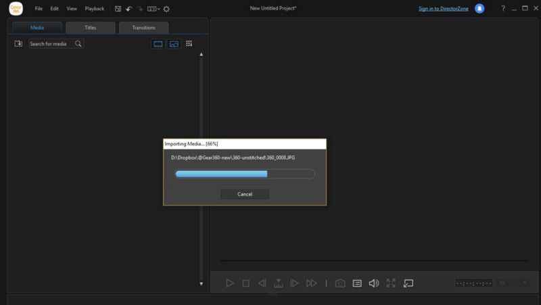
Task: Open the library grid view menu
Action: (189, 43)
